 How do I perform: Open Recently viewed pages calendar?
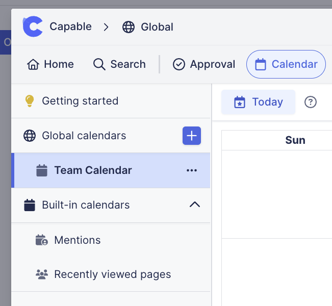pyautogui.click(x=112, y=274)
